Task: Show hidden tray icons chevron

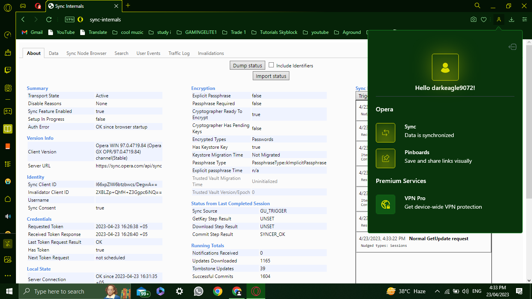Action: pos(437,291)
